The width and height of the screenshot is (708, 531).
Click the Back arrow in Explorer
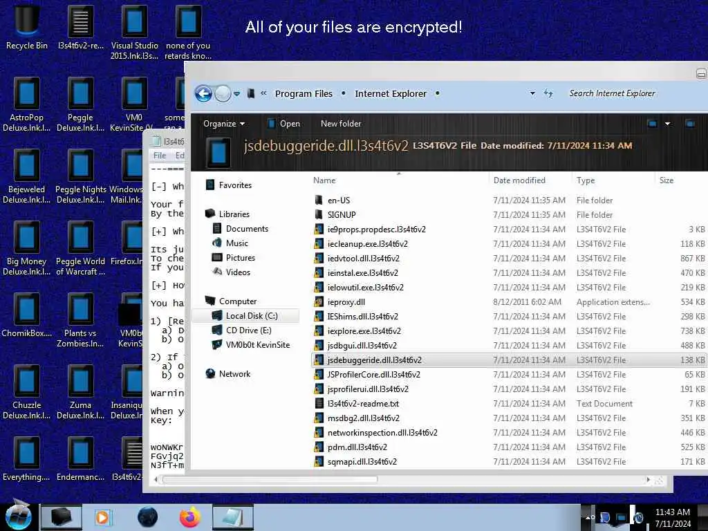tap(204, 94)
